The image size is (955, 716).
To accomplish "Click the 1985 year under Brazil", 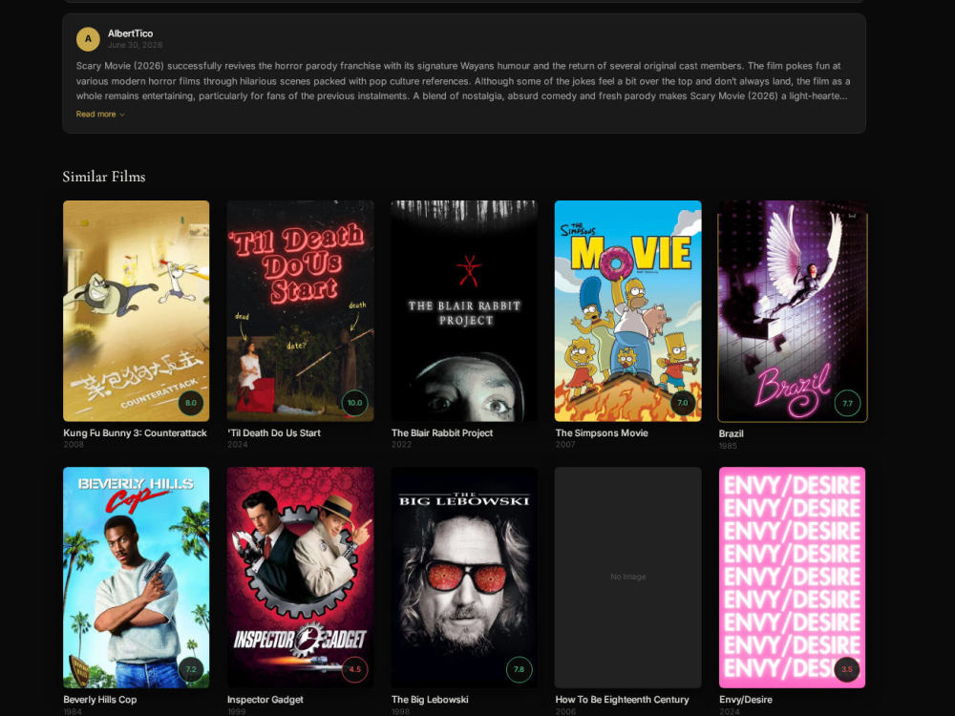I will point(728,446).
